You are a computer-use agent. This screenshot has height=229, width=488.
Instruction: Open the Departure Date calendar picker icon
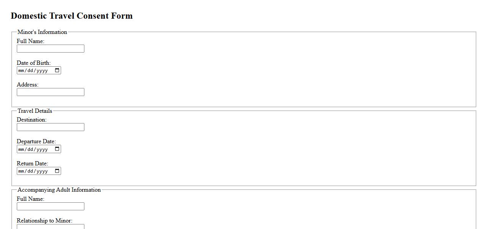(57, 149)
